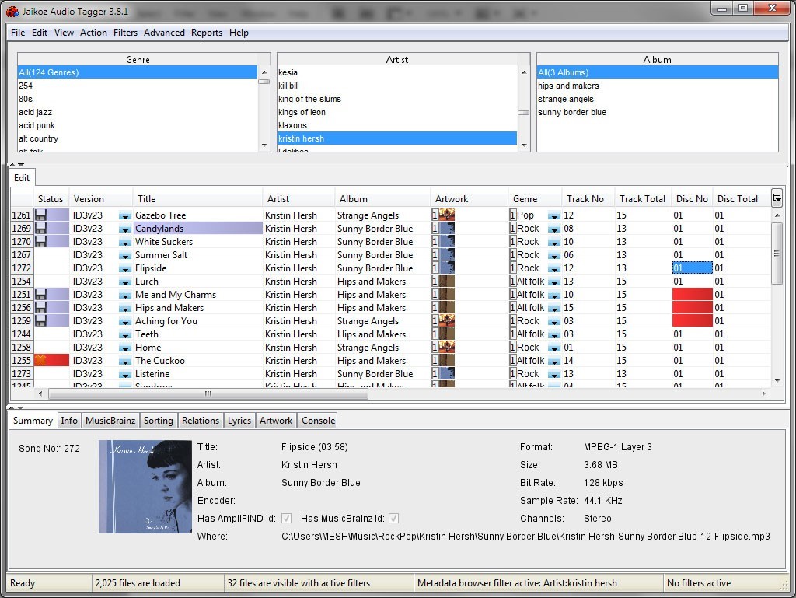Toggle the Has AmpliFIND Id checkbox
Screen dimensions: 796x598
pyautogui.click(x=286, y=519)
